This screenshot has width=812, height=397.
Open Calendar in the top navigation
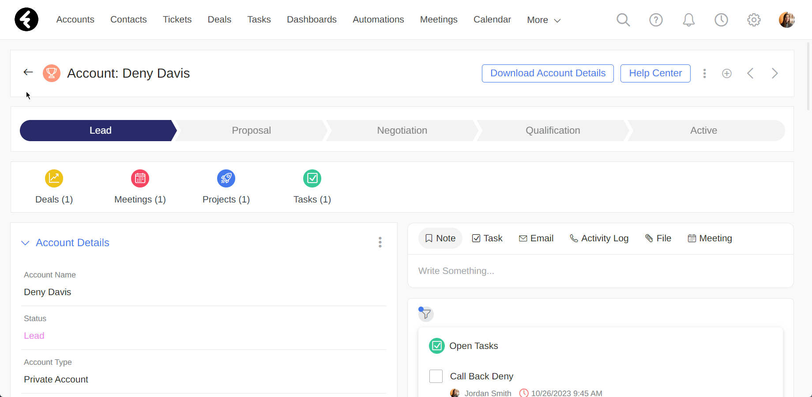click(x=492, y=19)
